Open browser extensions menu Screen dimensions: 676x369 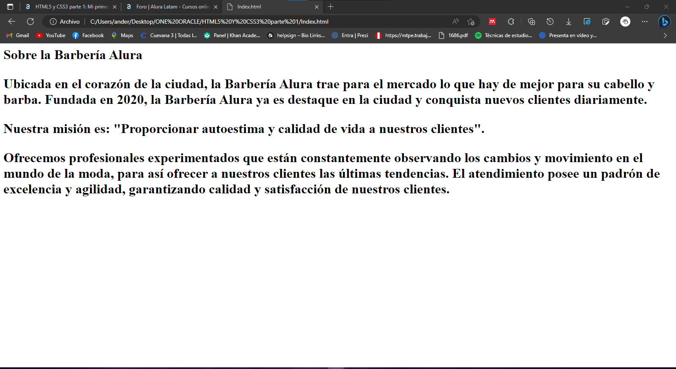coord(511,22)
